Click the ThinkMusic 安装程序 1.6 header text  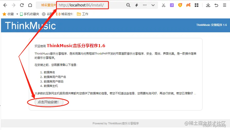point(211,25)
